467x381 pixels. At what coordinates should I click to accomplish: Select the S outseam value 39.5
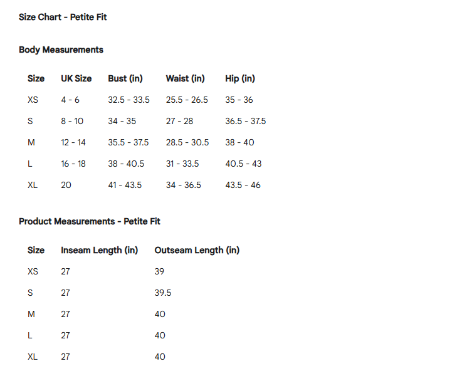coord(163,293)
